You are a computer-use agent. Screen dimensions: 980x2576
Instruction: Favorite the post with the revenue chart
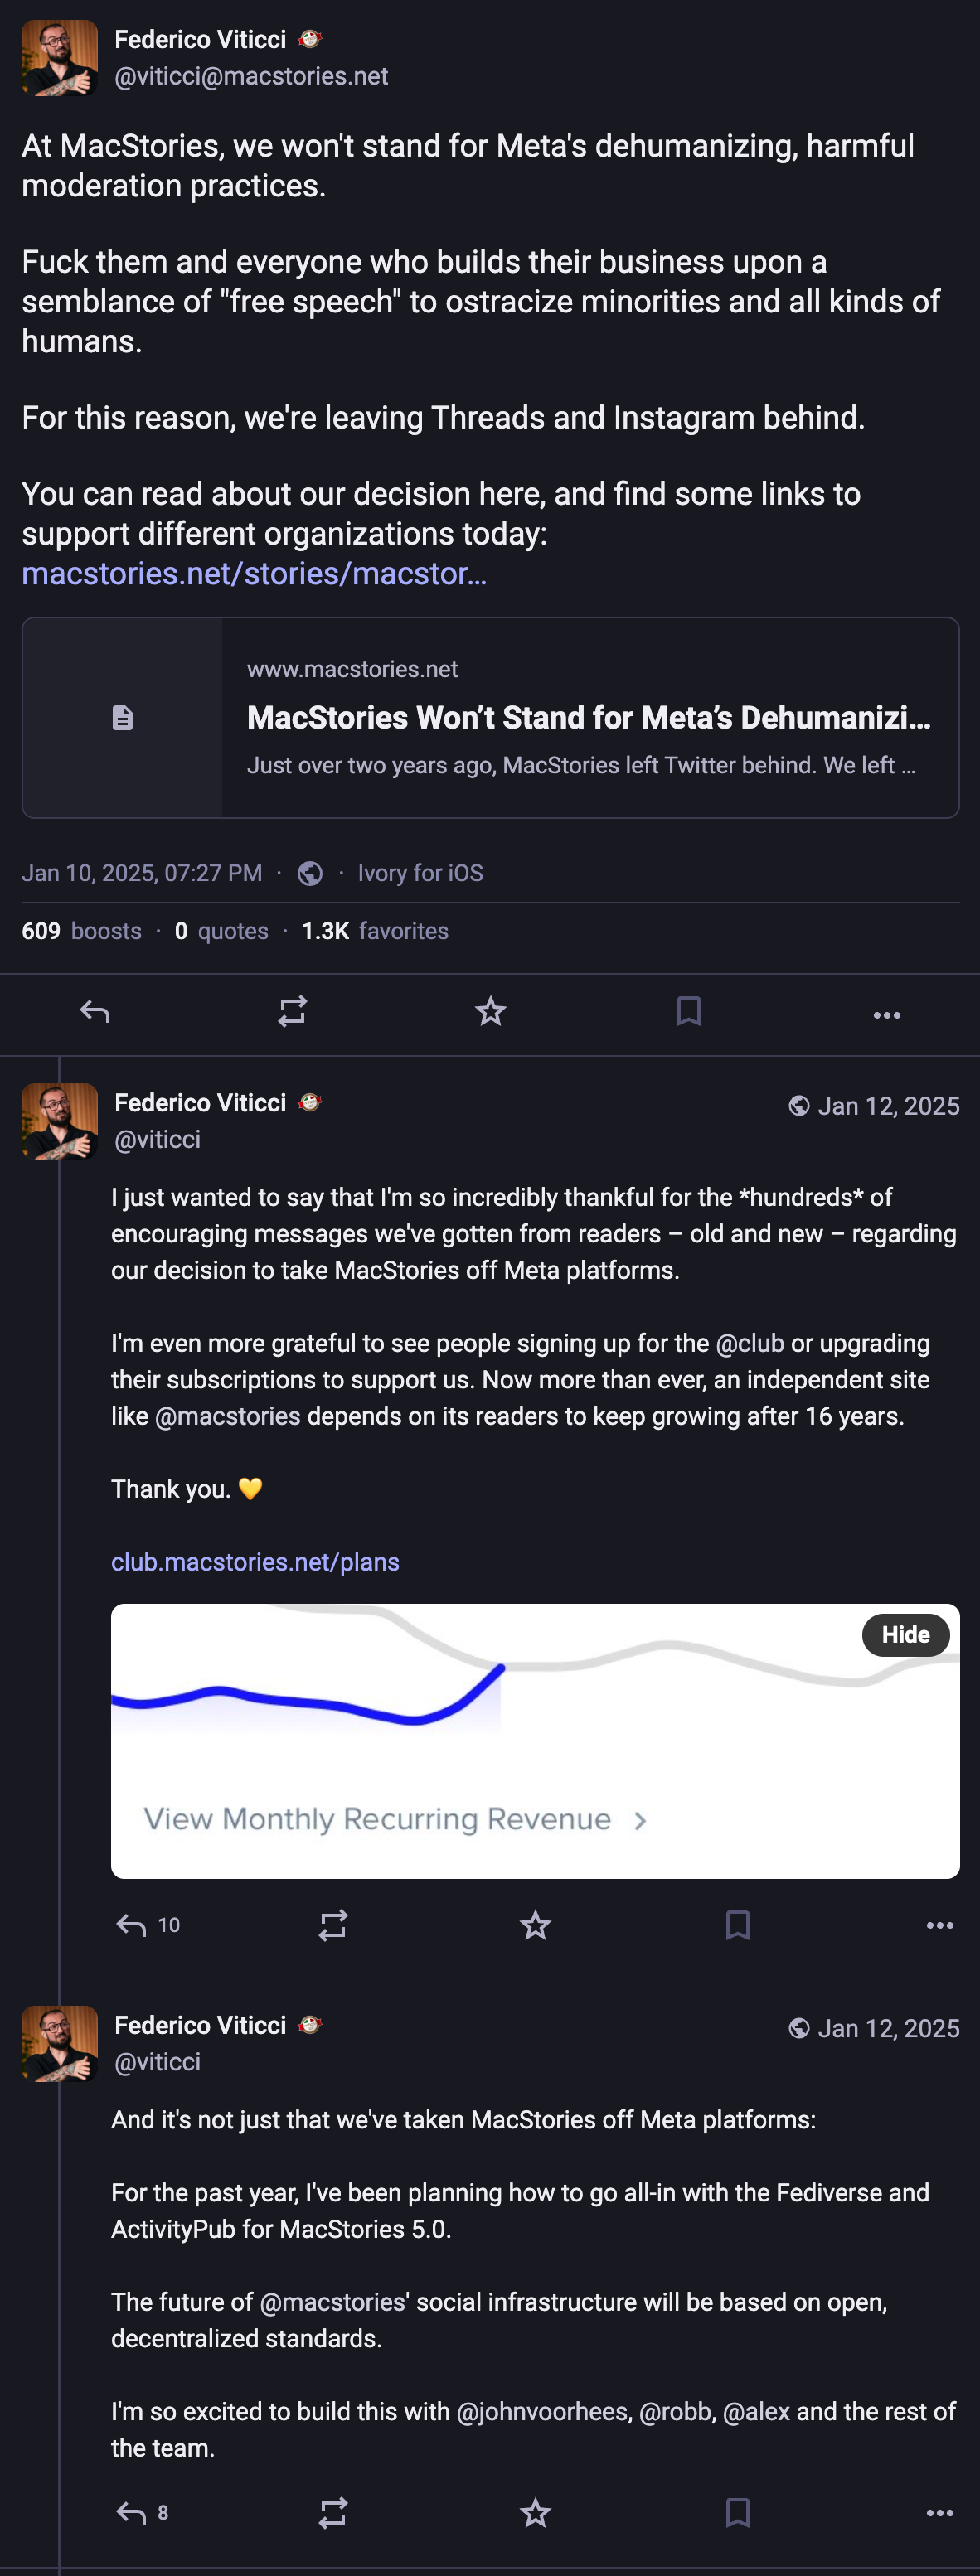(x=535, y=1925)
